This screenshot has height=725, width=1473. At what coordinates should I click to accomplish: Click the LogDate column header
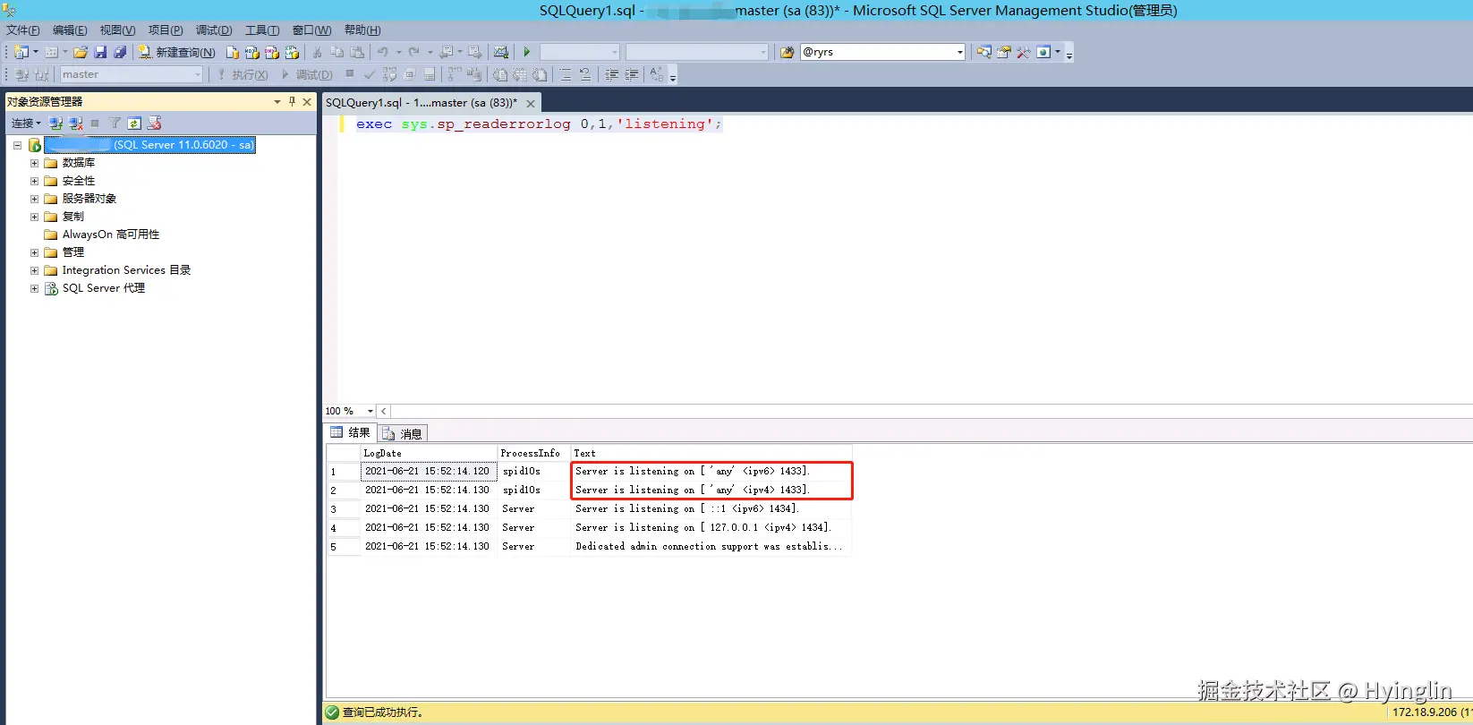click(x=429, y=453)
